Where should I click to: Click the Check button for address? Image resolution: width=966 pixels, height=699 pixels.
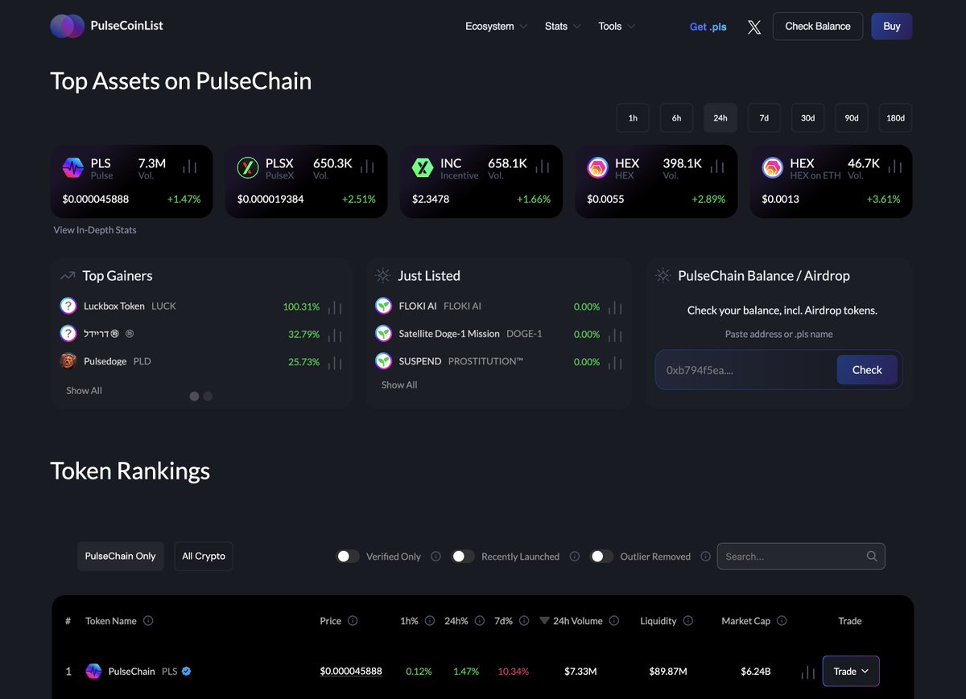pos(867,370)
